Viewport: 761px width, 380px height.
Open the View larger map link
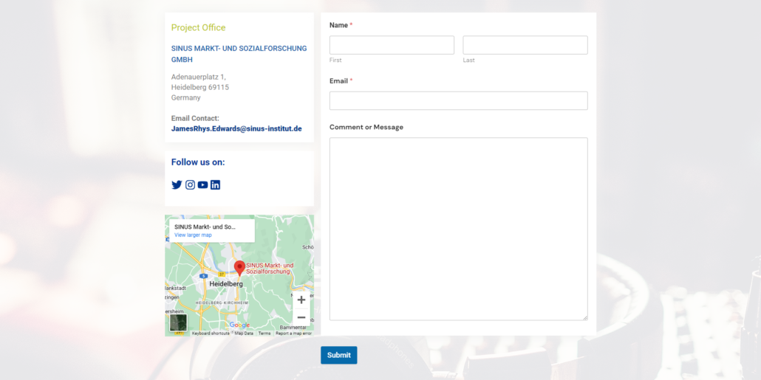[x=193, y=235]
